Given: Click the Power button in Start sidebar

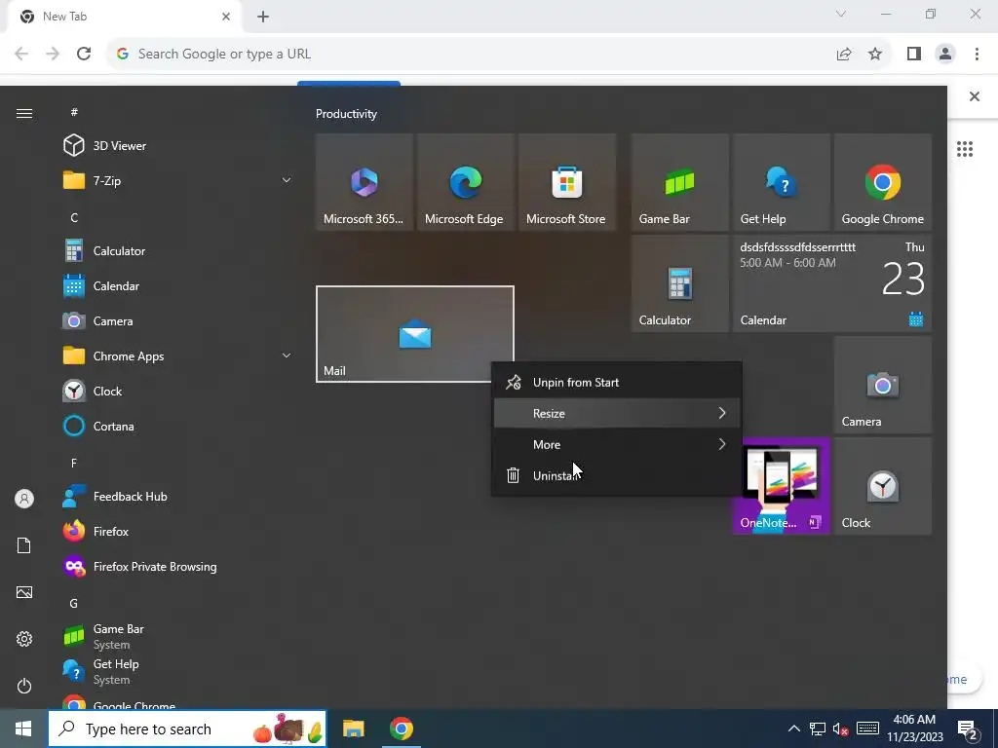Looking at the screenshot, I should click(24, 686).
